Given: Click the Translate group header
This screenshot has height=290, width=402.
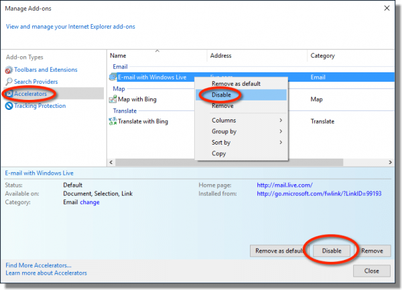Looking at the screenshot, I should coord(125,111).
